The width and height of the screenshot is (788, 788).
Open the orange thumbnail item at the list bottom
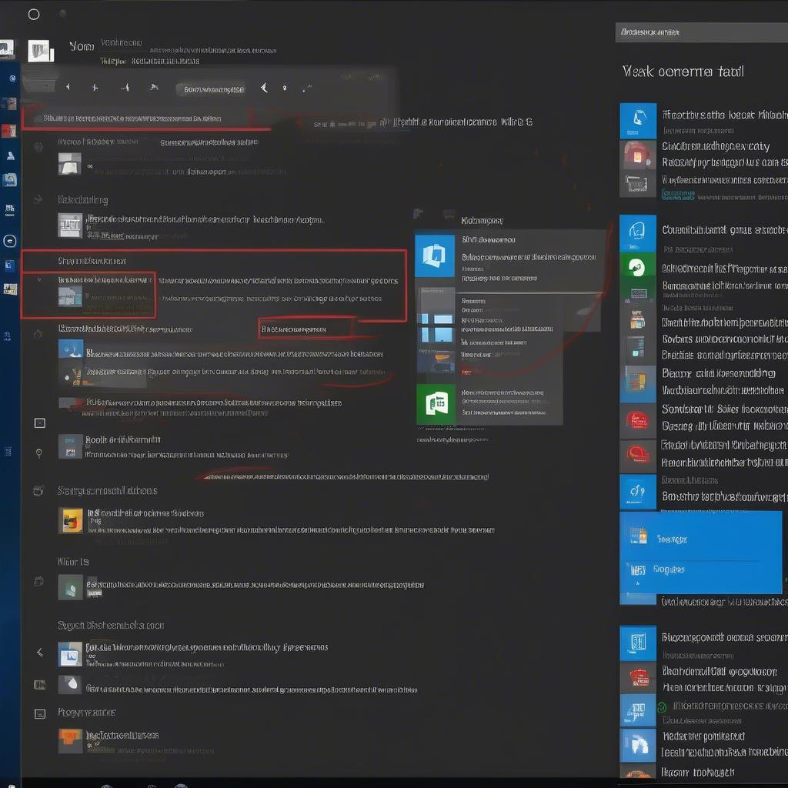tap(70, 740)
